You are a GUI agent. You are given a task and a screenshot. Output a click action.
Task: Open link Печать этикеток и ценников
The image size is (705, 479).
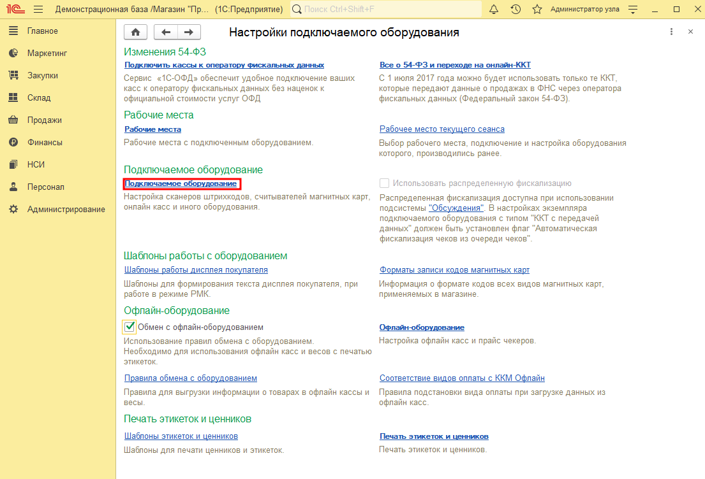(x=434, y=436)
